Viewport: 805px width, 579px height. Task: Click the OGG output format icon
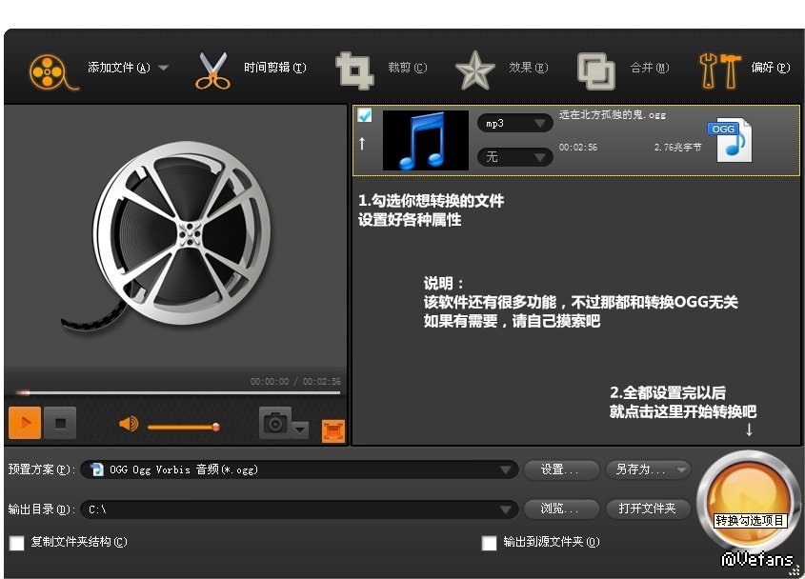tap(730, 140)
